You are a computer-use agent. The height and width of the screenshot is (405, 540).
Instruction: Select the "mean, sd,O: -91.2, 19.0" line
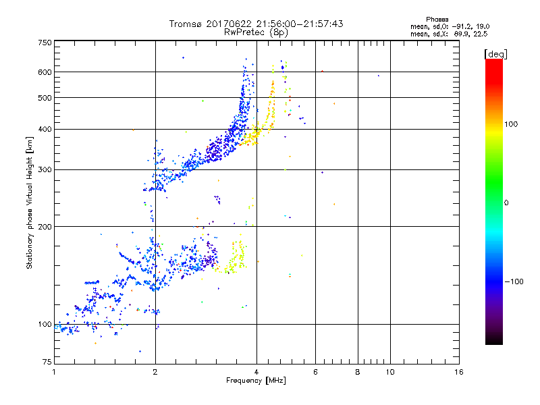pyautogui.click(x=450, y=26)
